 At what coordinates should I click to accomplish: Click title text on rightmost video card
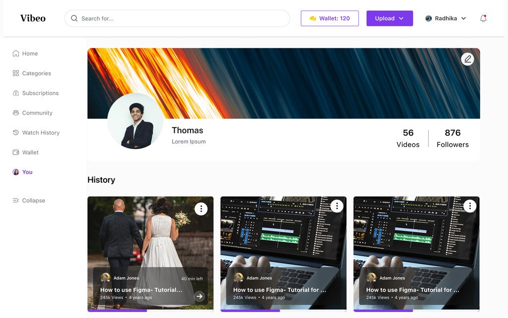[412, 290]
